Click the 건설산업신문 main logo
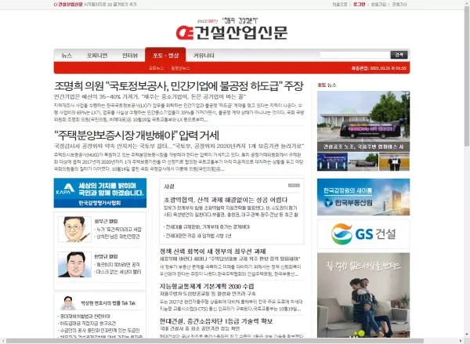The image size is (470, 344). (x=232, y=32)
